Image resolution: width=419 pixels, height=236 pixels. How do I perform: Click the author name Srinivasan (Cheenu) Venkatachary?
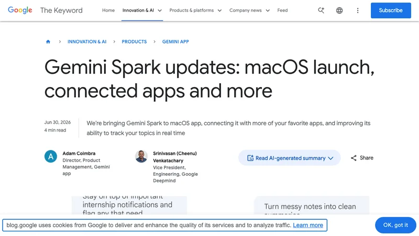(175, 157)
